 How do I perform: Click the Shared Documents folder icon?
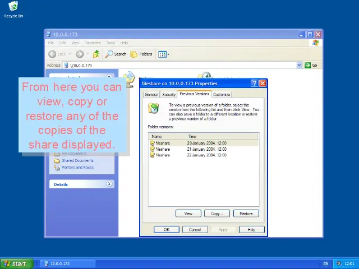(x=57, y=161)
